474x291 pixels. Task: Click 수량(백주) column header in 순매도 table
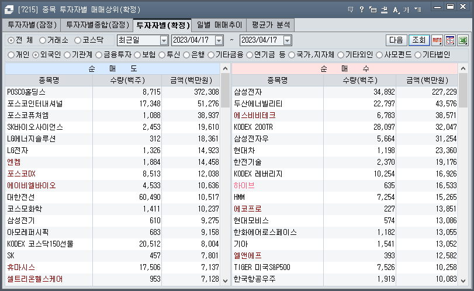coord(127,81)
